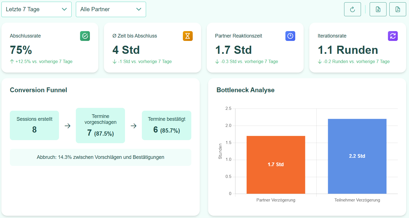The height and width of the screenshot is (218, 409).
Task: Select the blue clock icon on Partner Reaktionszeit
Action: tap(290, 36)
